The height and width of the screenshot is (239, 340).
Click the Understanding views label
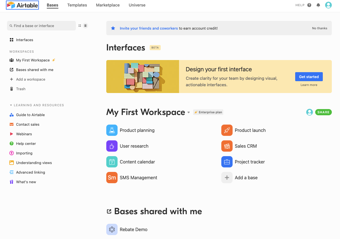(34, 163)
